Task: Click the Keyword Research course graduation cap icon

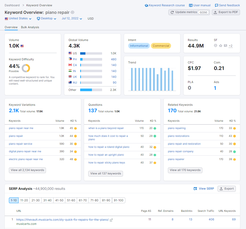Action: click(147, 5)
